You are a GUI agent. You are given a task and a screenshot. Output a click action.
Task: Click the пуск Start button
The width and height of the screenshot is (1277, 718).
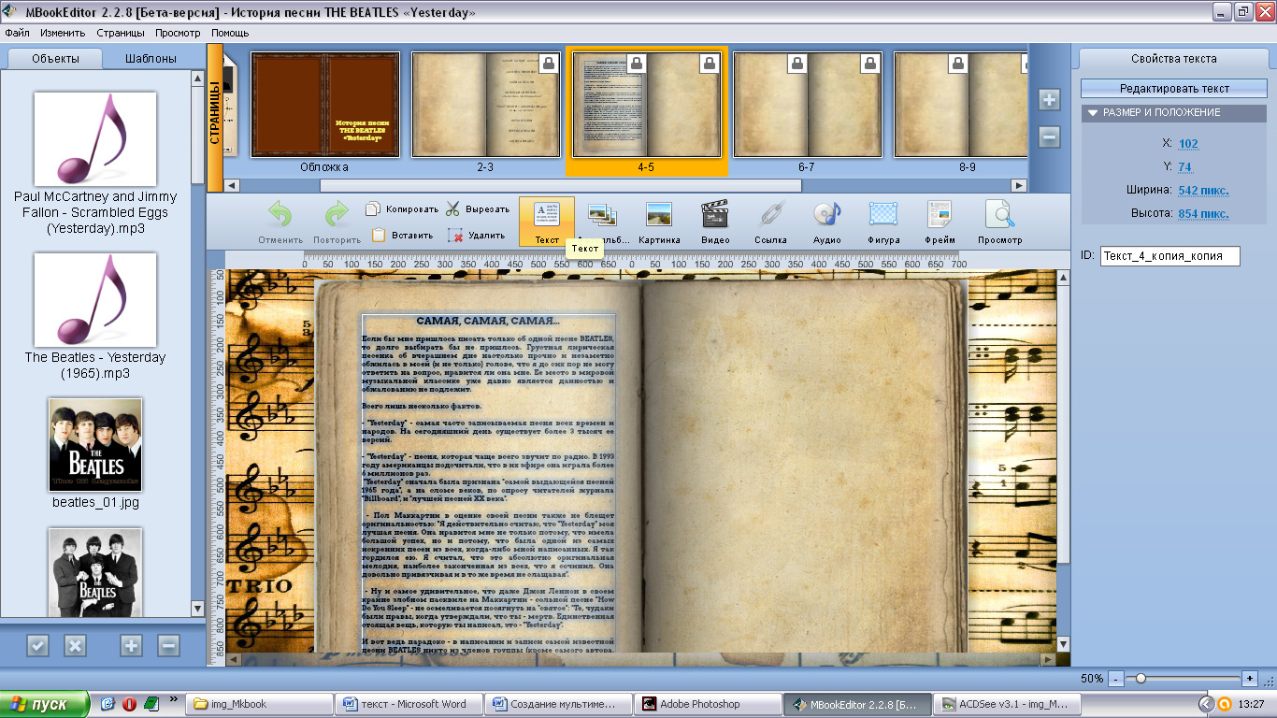point(44,704)
